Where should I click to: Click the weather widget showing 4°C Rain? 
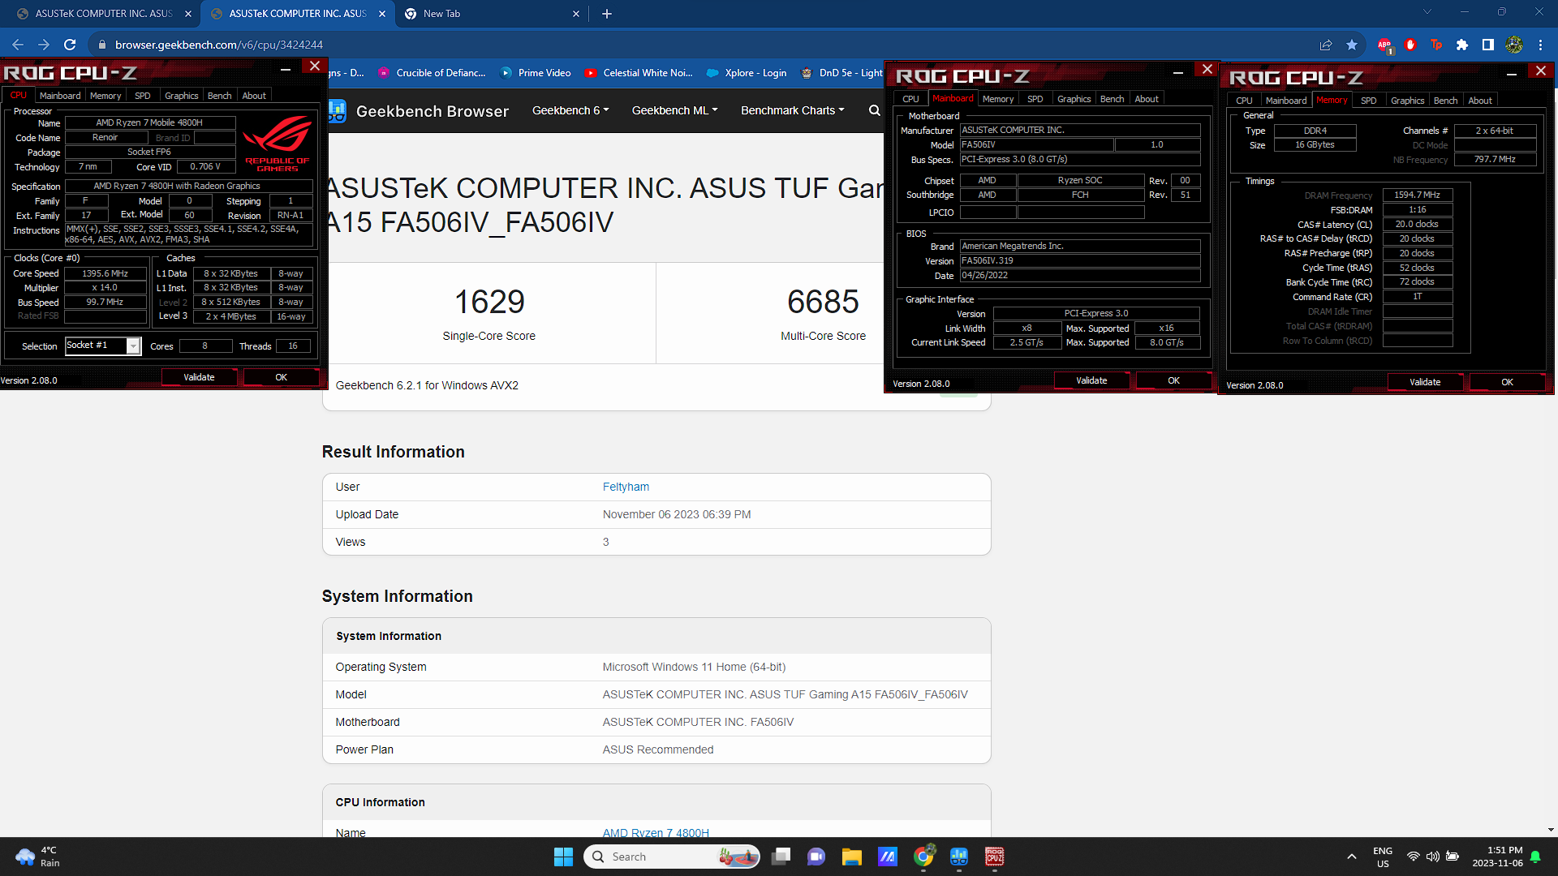pyautogui.click(x=37, y=857)
